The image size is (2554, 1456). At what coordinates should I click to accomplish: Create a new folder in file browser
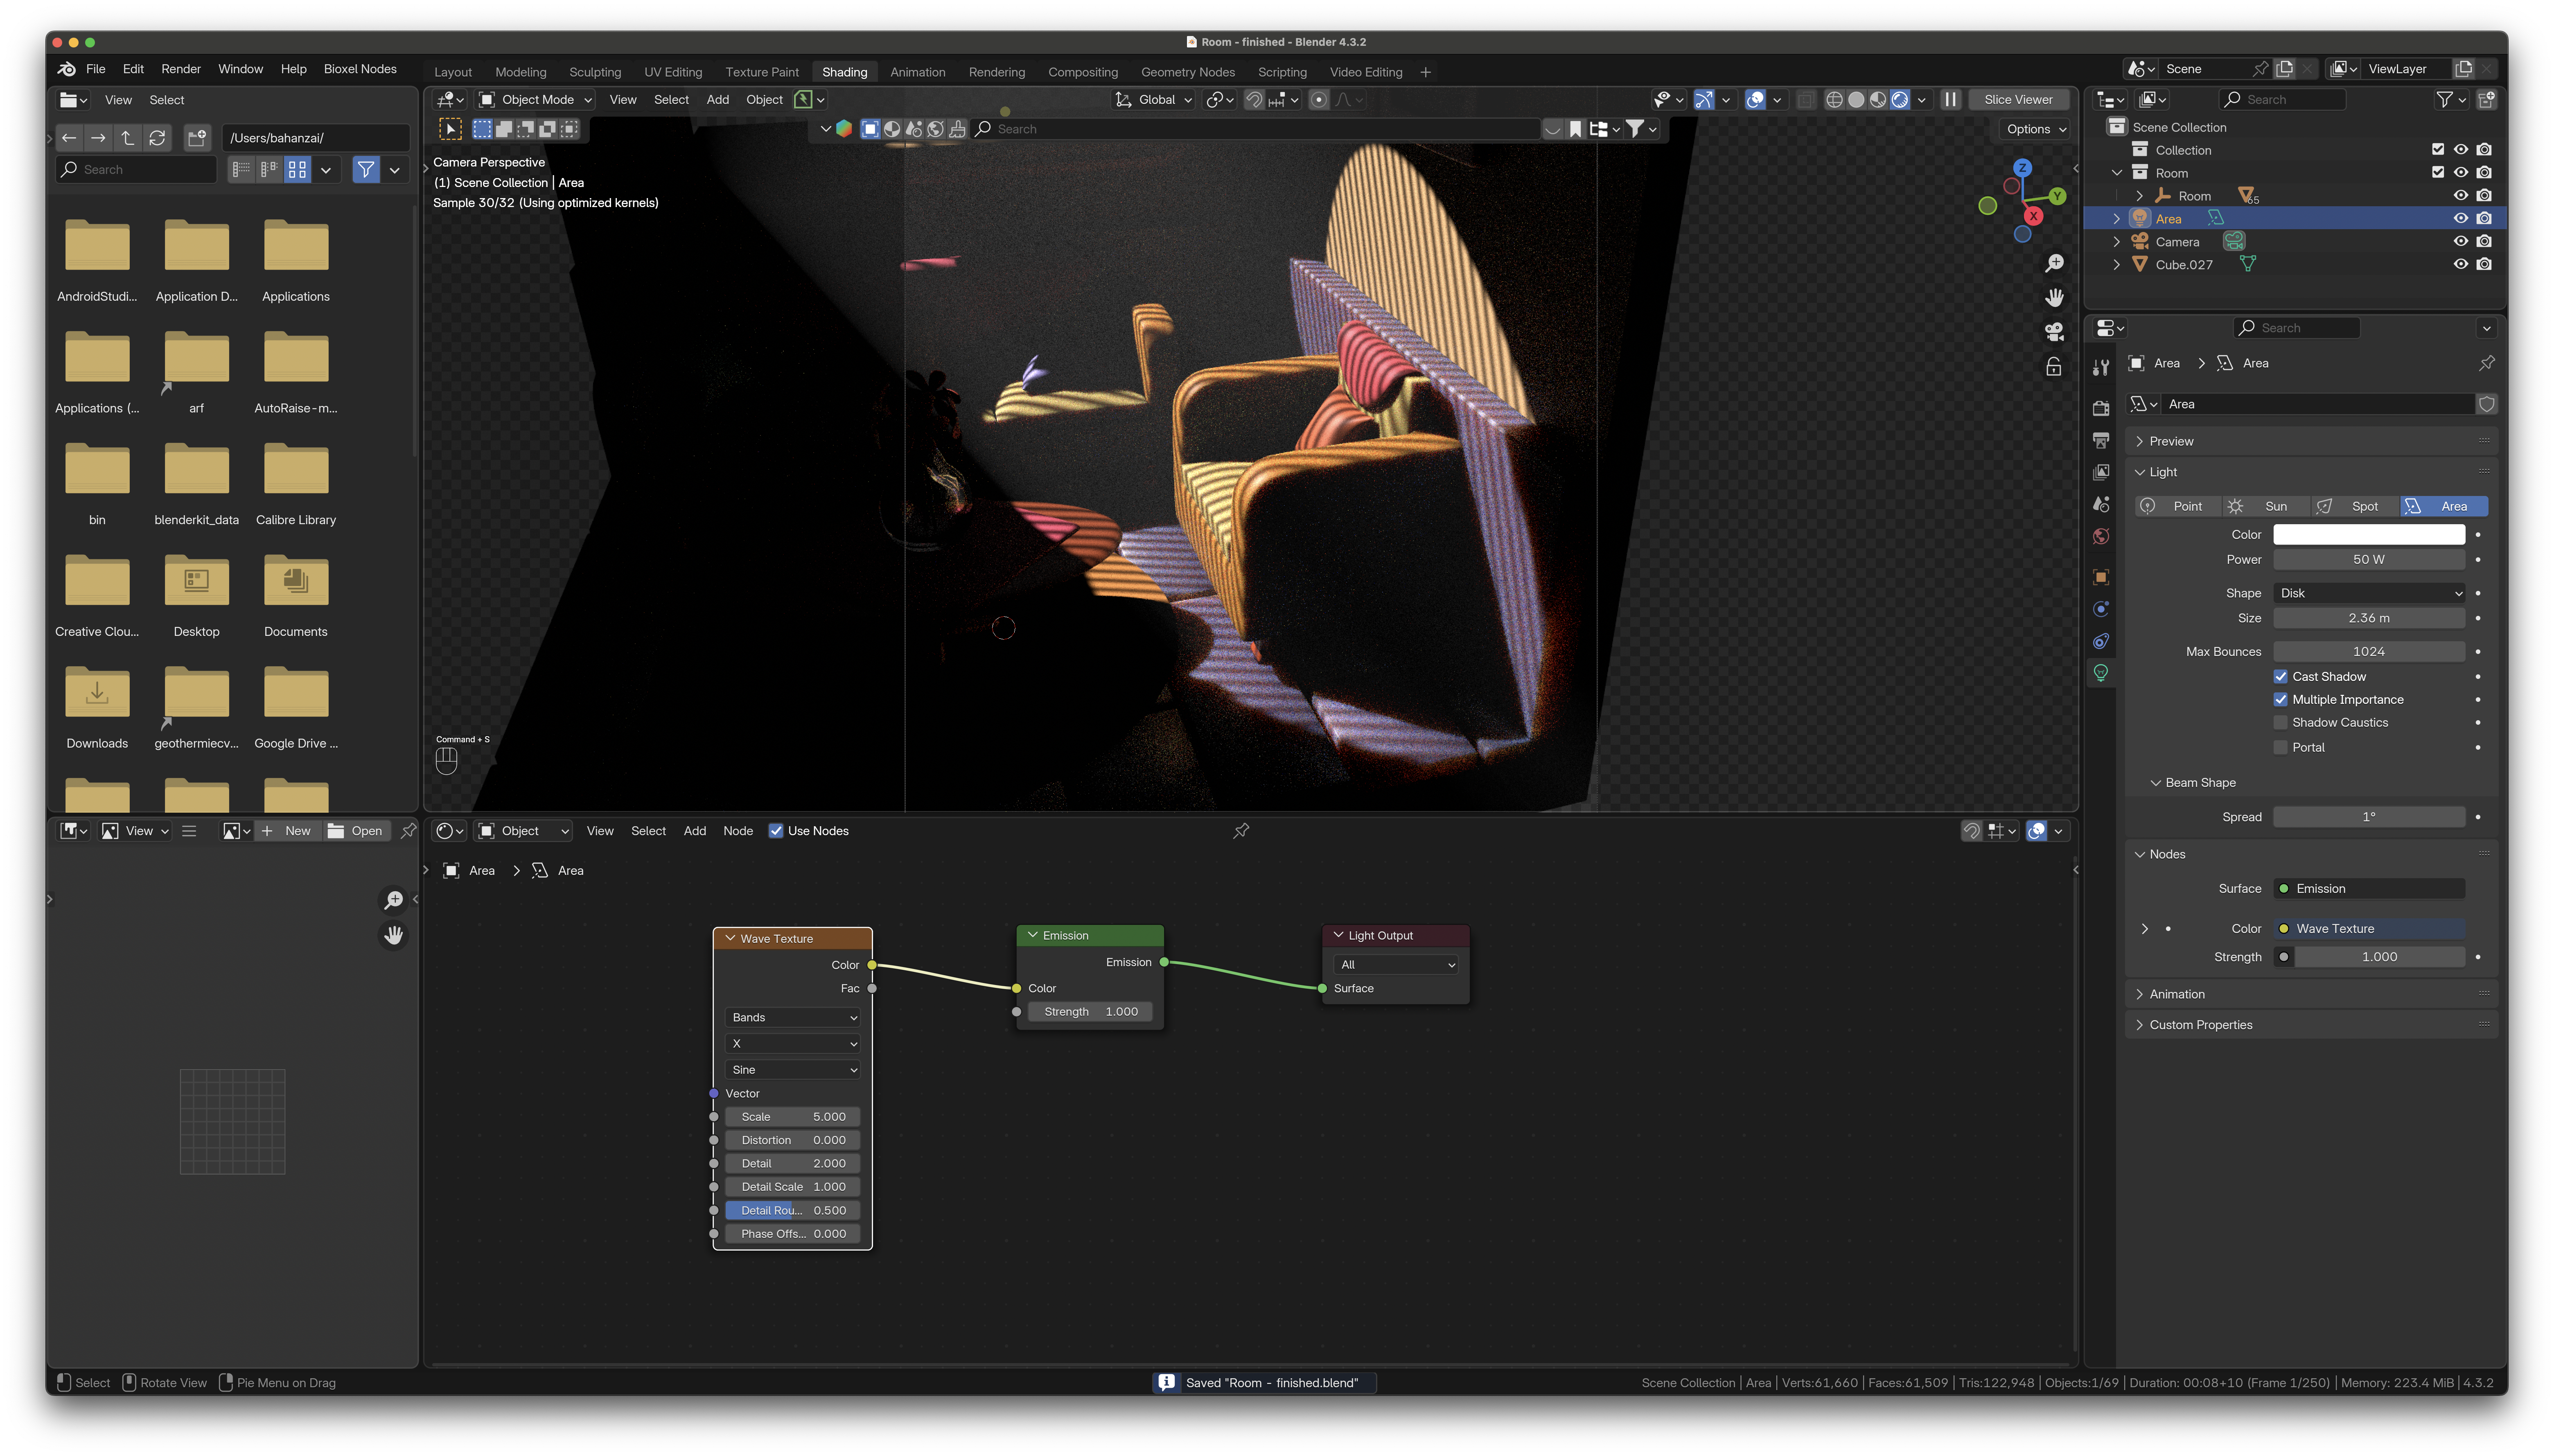[x=197, y=138]
